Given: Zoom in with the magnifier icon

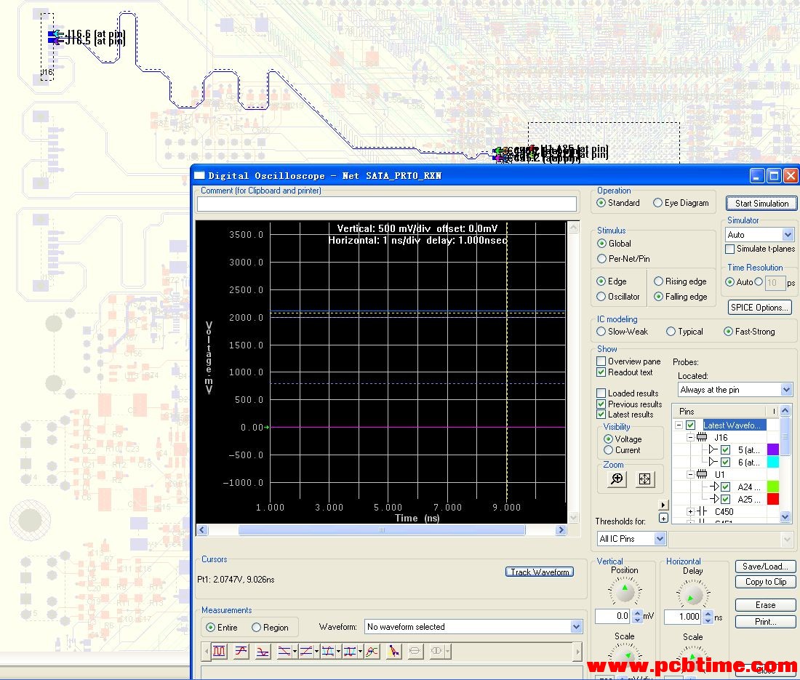Looking at the screenshot, I should [x=617, y=479].
